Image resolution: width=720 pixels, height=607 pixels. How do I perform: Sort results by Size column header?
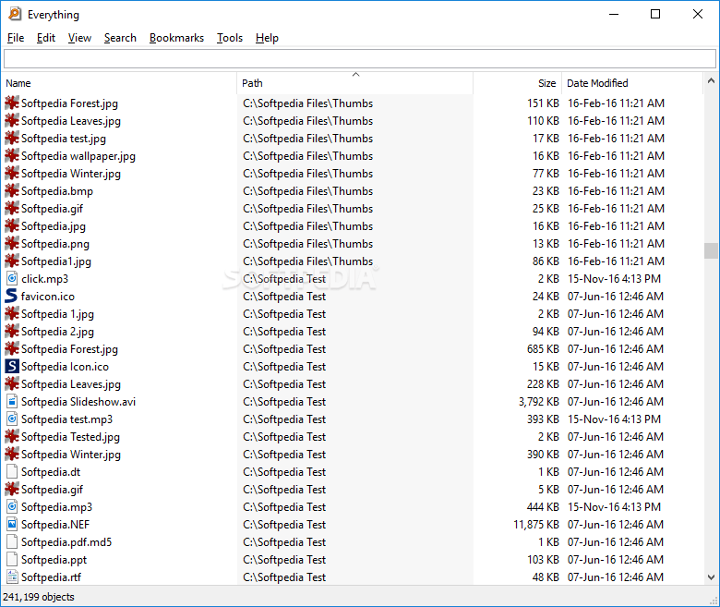pyautogui.click(x=546, y=83)
